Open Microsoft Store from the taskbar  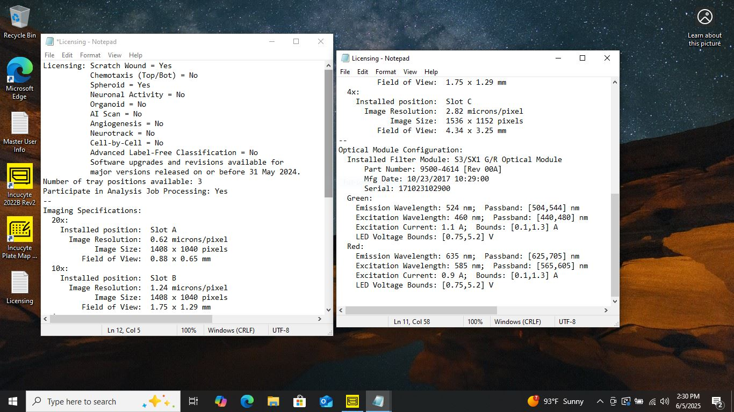pyautogui.click(x=299, y=401)
